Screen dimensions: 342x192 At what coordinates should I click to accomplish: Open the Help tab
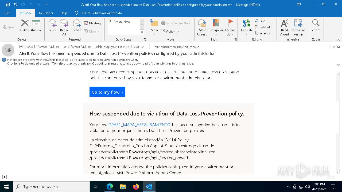(64, 13)
